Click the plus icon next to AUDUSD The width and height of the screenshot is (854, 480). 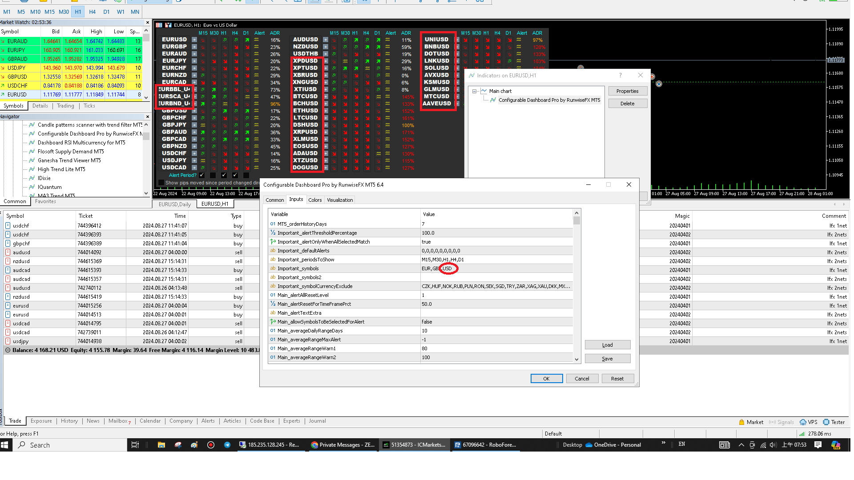[x=326, y=40]
